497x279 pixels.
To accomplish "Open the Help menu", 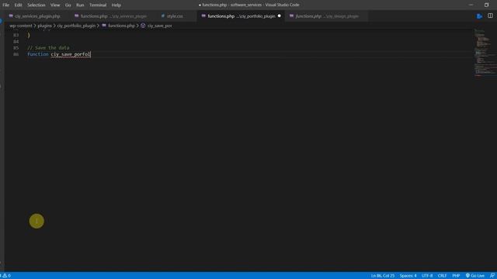I will [x=116, y=5].
